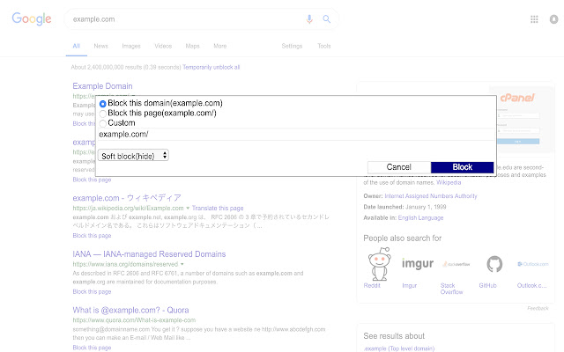564x352 pixels.
Task: Open the Stack Overflow logo
Action: (x=456, y=264)
